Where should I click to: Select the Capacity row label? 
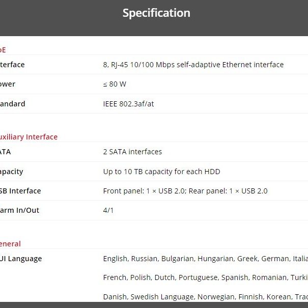[x=12, y=172]
